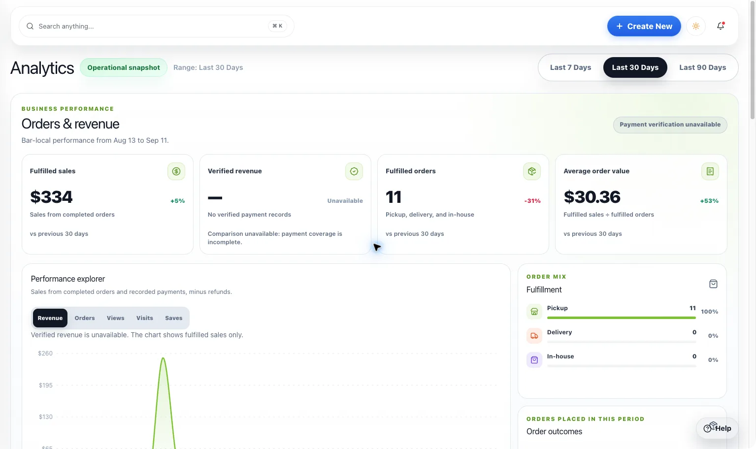Click the Operational snapshot badge
The width and height of the screenshot is (756, 449).
124,67
